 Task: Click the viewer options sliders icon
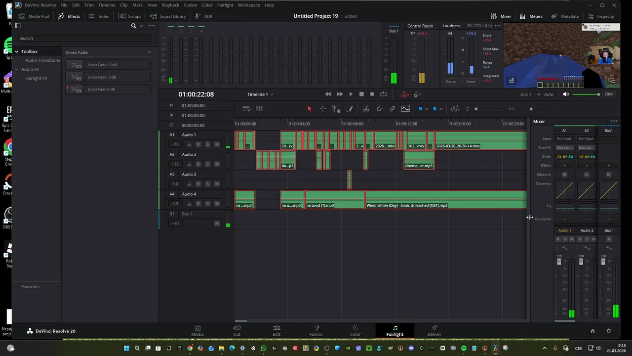pos(512,81)
